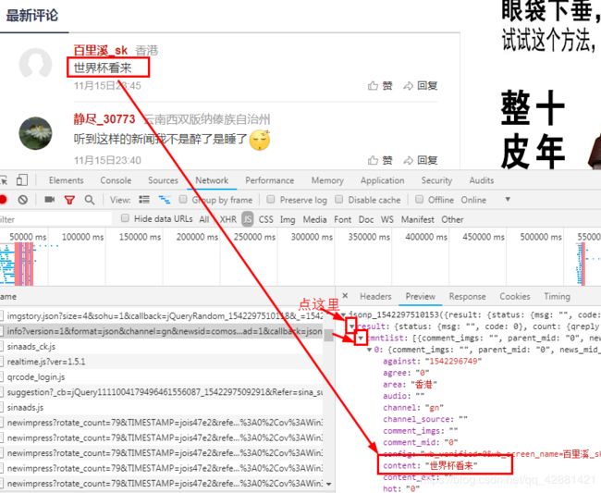Click the gray default avatar of 百里溪_sk
Viewport: 601px width, 493px height.
coord(35,64)
